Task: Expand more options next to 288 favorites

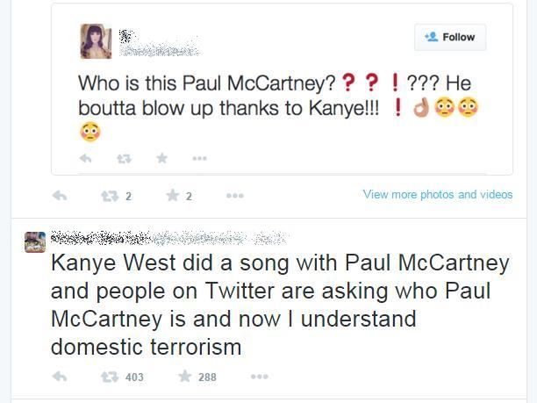Action: click(x=259, y=377)
